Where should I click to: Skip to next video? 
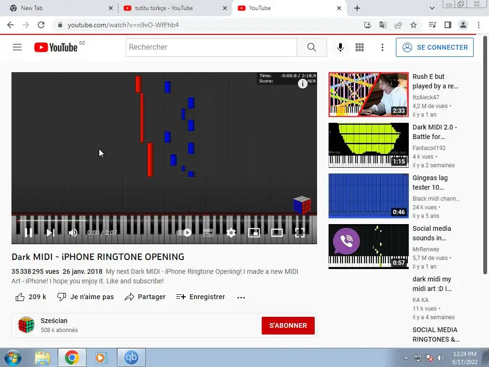(51, 233)
